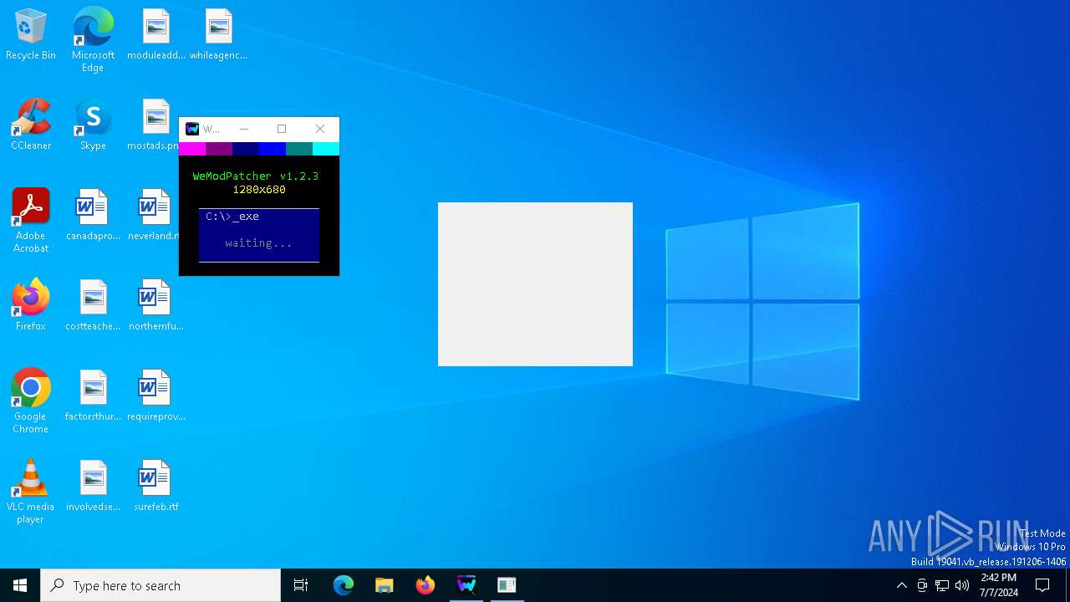Open Task View on the taskbar
This screenshot has height=602, width=1070.
[x=301, y=585]
